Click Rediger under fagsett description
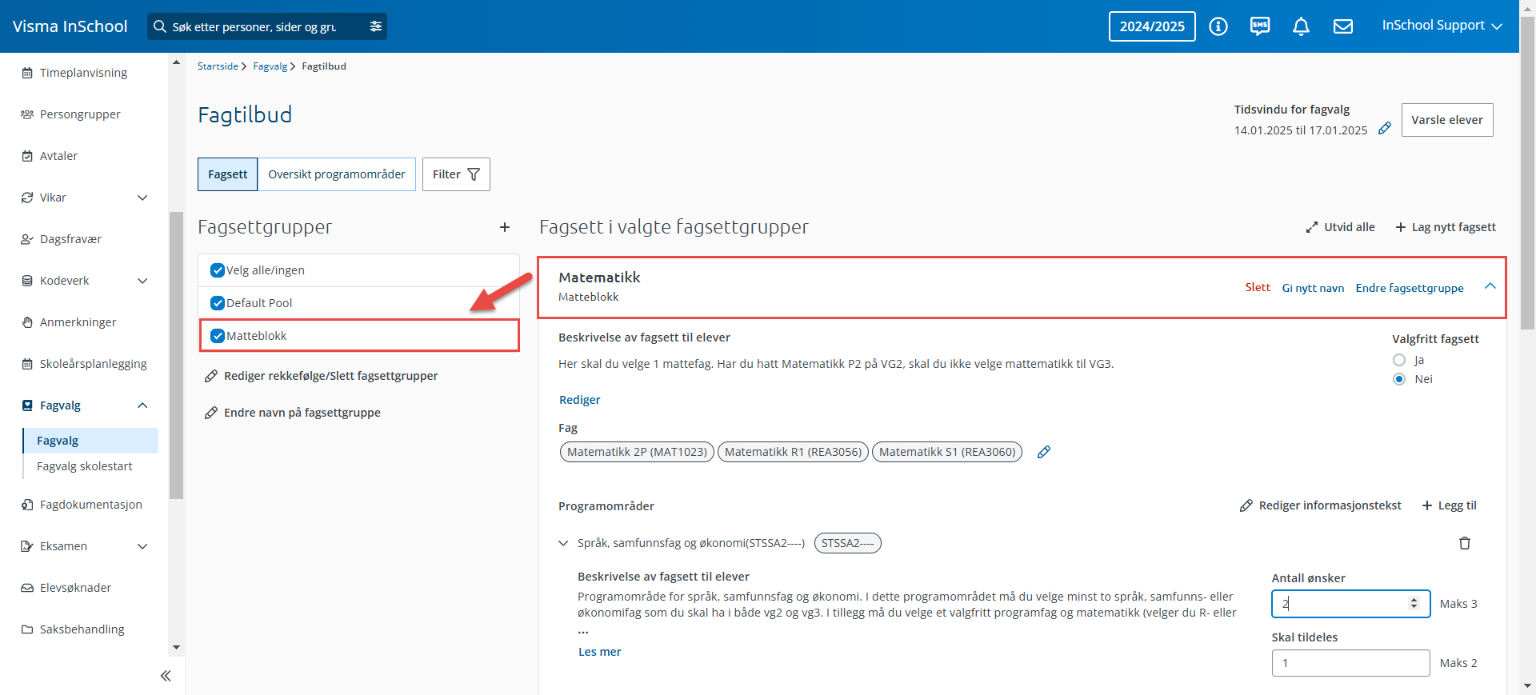The image size is (1536, 695). pyautogui.click(x=579, y=400)
